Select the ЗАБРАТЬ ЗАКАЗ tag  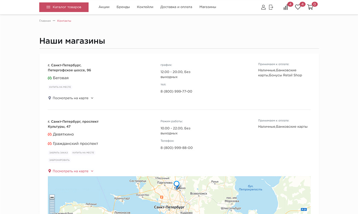coord(58,152)
